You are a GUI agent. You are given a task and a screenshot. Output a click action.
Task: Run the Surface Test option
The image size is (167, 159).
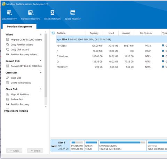17,99
